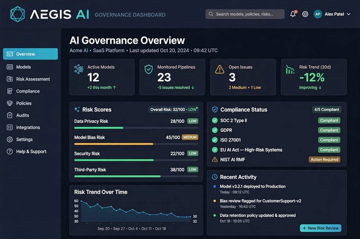Click the Risk Trend chart icon
The height and width of the screenshot is (239, 360).
click(290, 69)
